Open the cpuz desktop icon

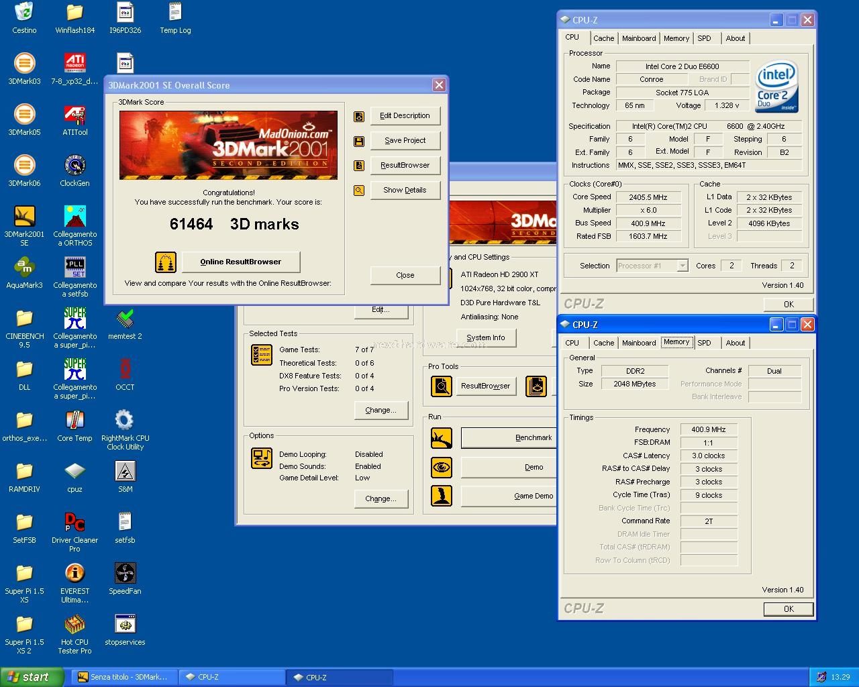coord(74,471)
